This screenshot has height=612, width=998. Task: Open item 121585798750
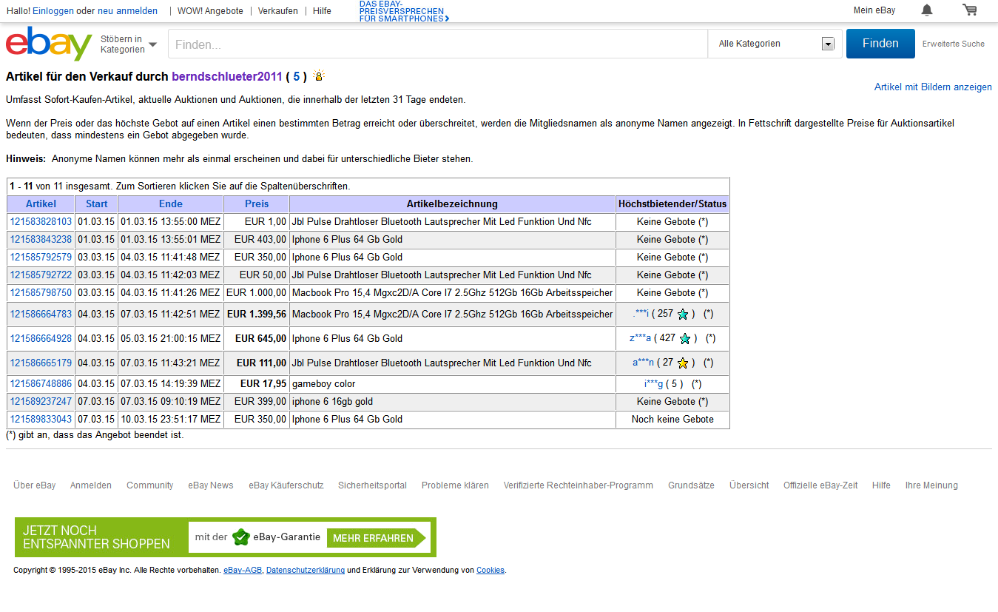41,292
